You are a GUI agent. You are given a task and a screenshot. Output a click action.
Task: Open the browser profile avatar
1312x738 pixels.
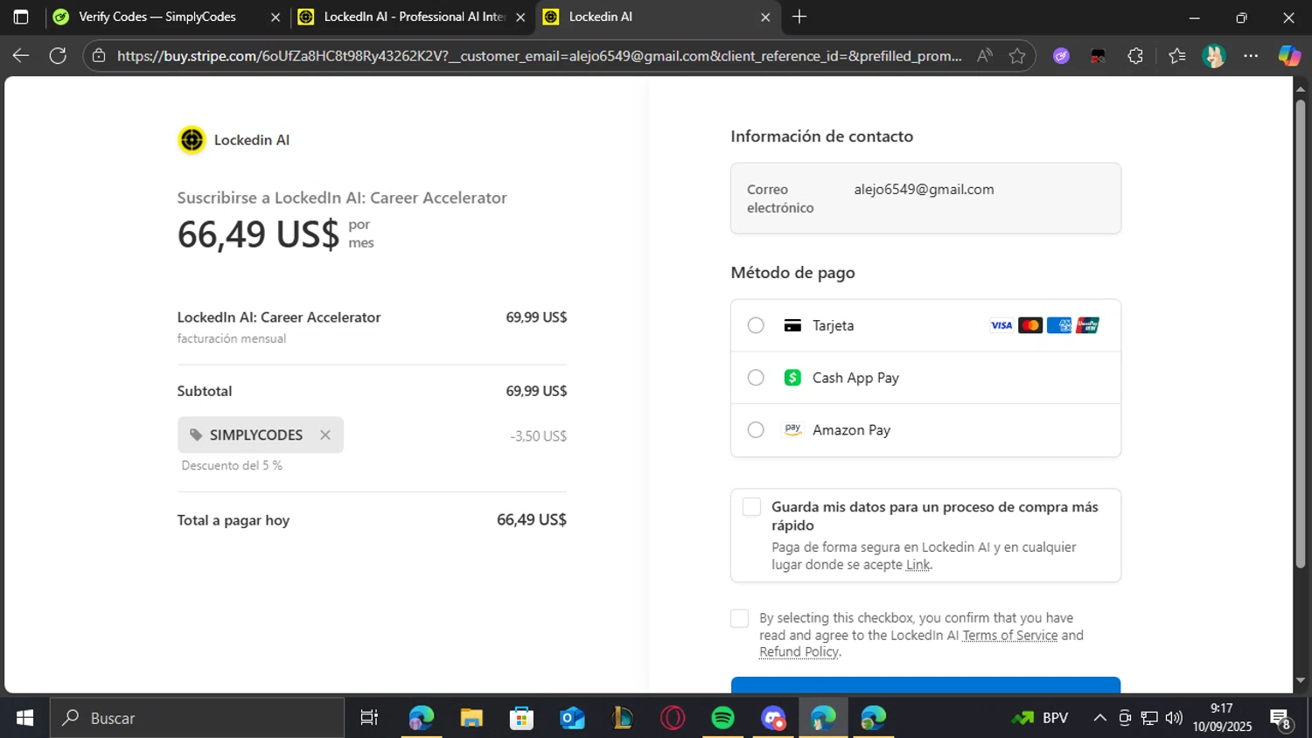[1213, 56]
